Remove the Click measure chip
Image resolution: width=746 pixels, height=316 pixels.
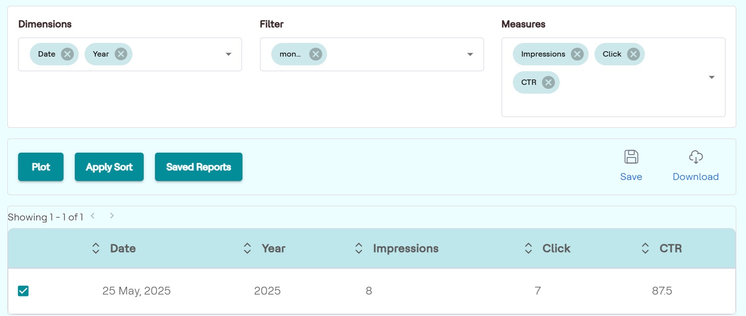point(633,54)
